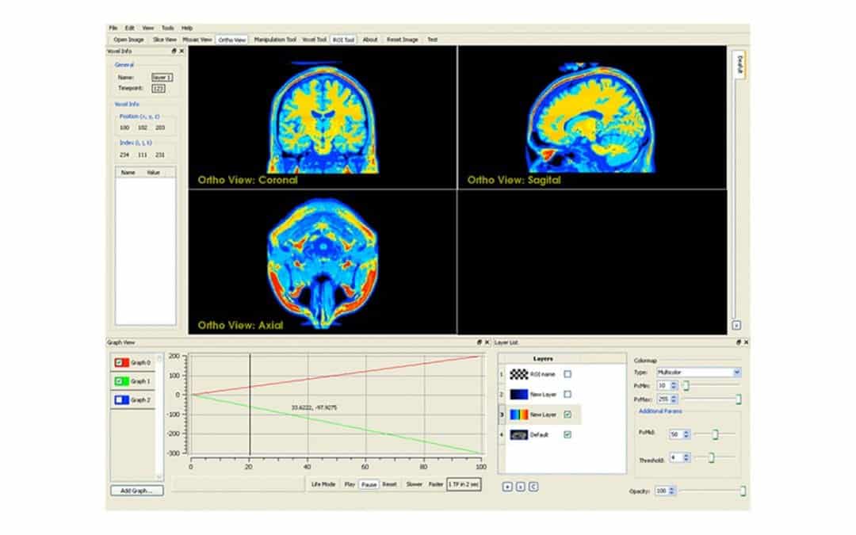The height and width of the screenshot is (535, 856).
Task: Click the Faster button
Action: 436,484
